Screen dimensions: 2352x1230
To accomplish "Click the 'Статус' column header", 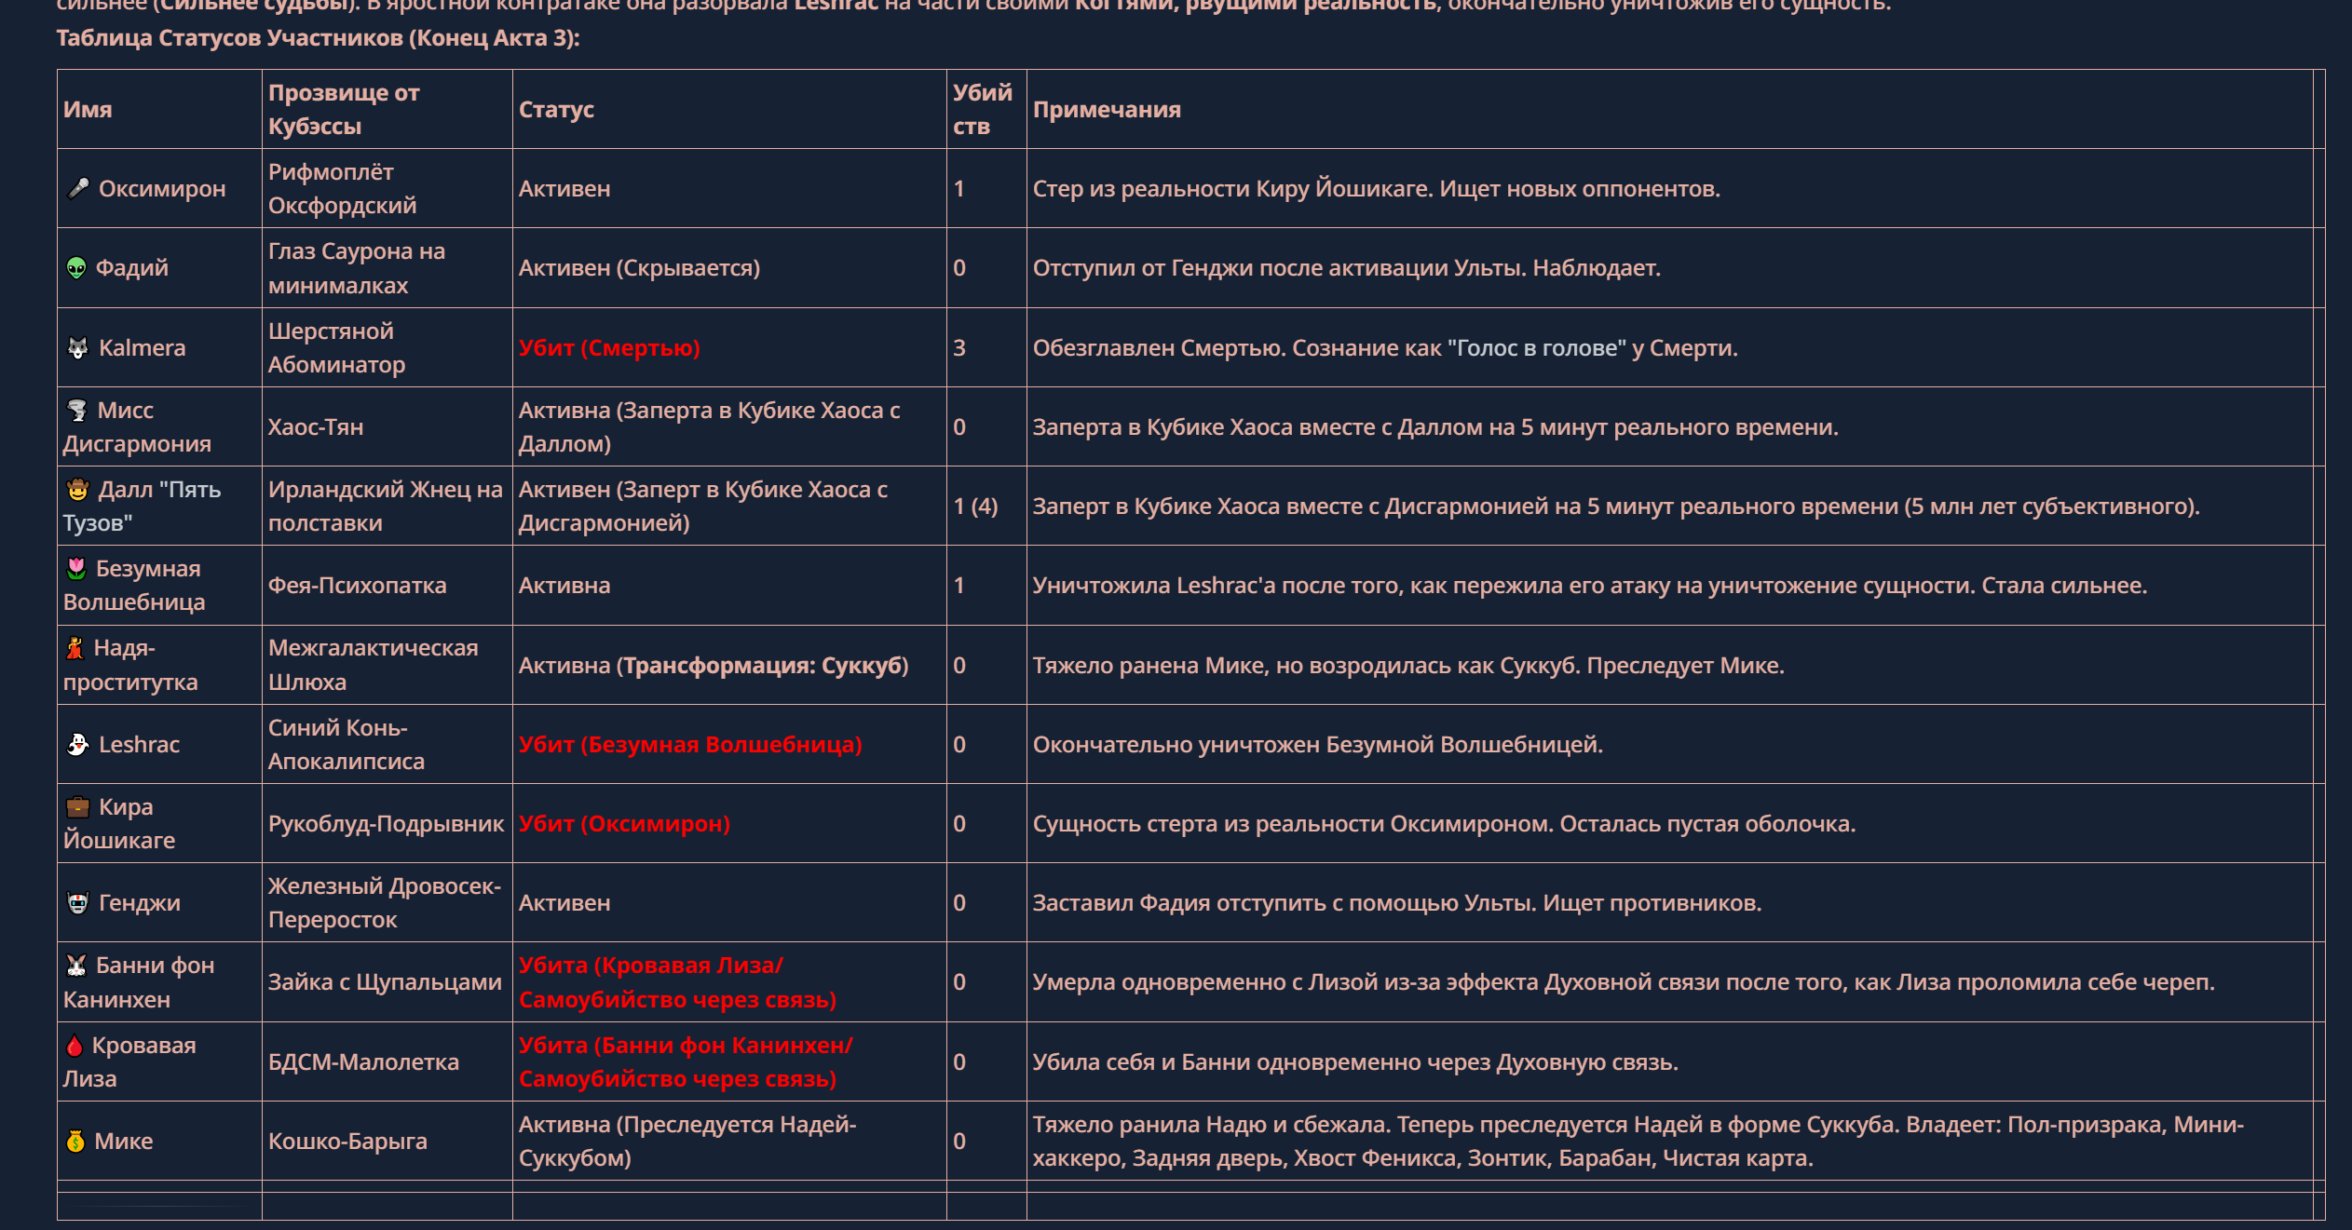I will [x=556, y=110].
